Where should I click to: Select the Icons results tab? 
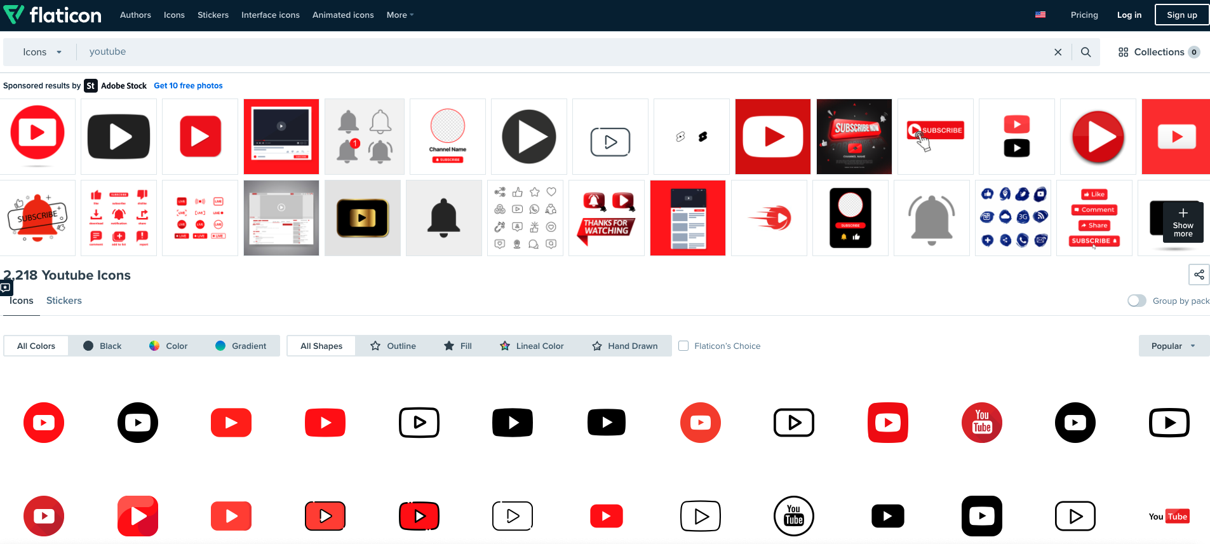pos(22,301)
